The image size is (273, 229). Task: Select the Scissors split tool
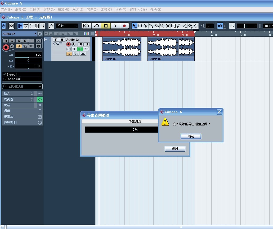coord(145,26)
